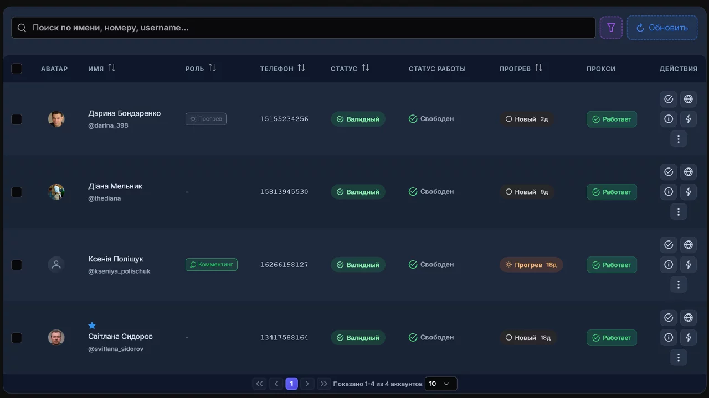The image size is (709, 398).
Task: Click the info icon for Діана Мельник
Action: click(x=669, y=192)
